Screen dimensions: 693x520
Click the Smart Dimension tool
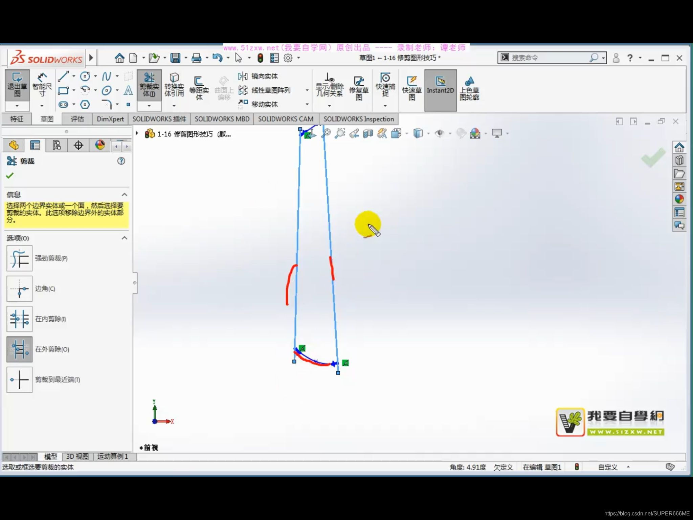42,85
